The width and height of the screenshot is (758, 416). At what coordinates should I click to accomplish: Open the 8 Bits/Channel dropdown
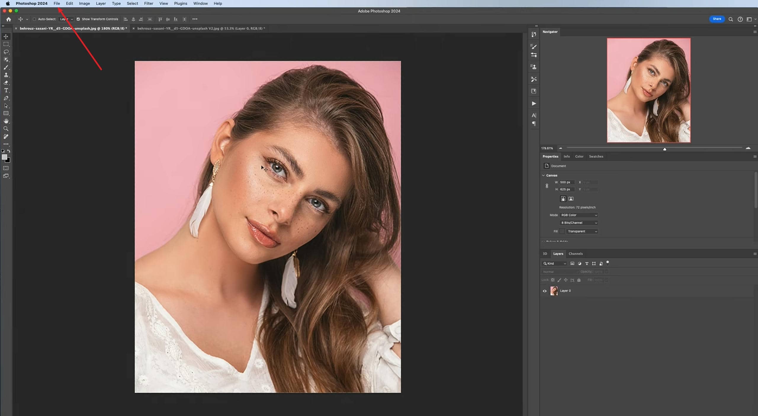pos(579,223)
